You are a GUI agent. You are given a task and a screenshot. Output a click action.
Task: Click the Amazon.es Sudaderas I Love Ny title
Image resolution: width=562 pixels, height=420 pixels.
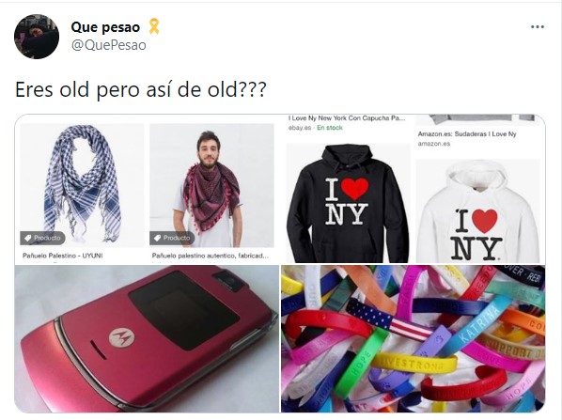tap(467, 134)
